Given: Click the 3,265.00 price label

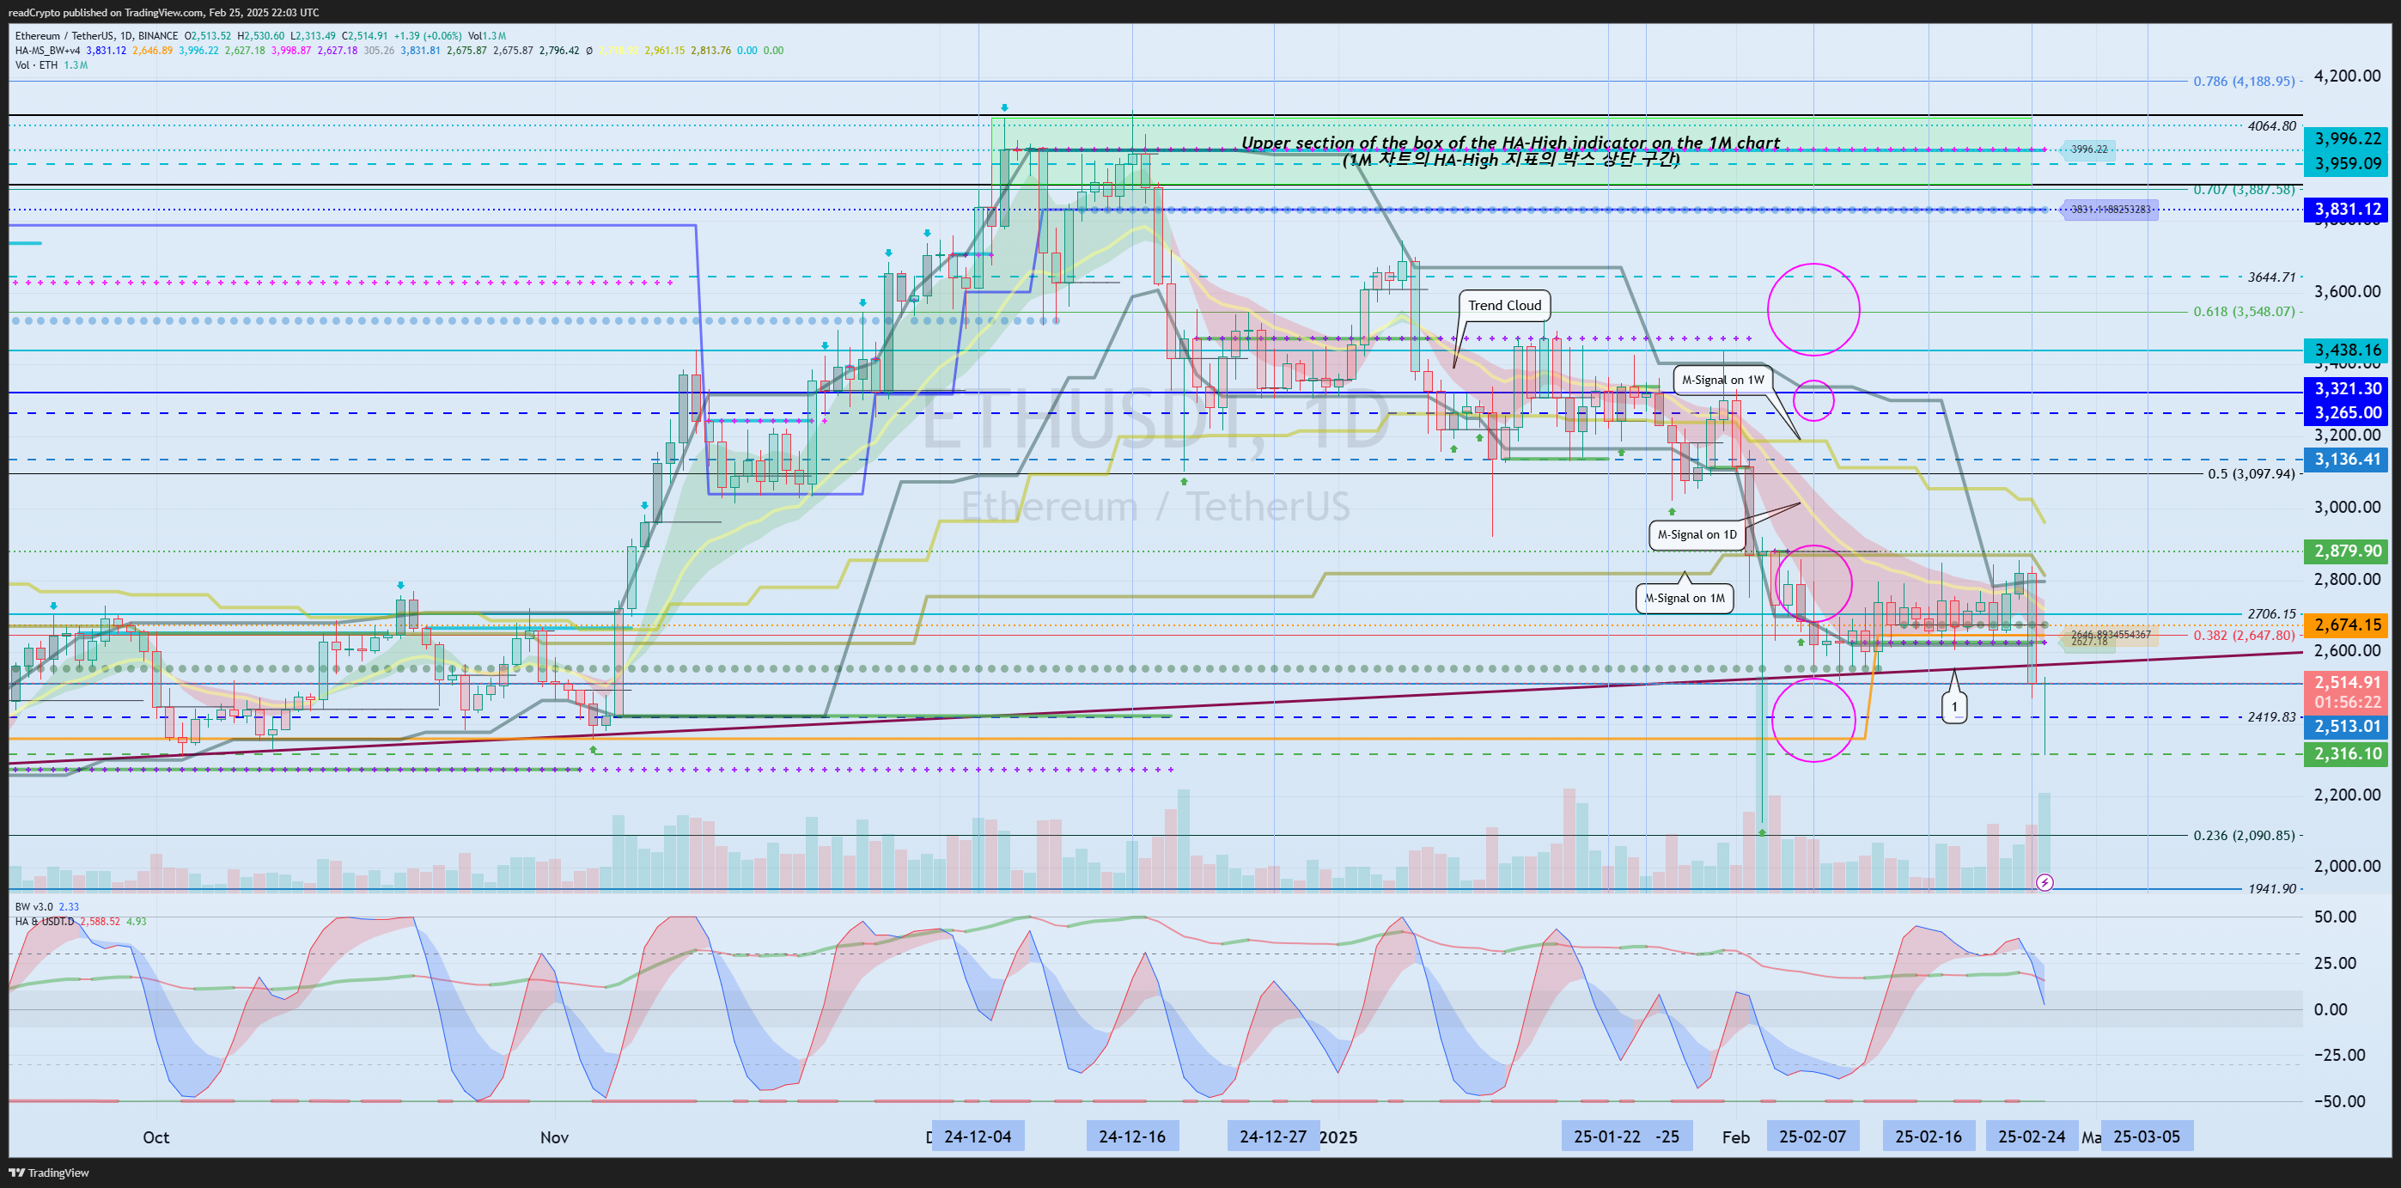Looking at the screenshot, I should point(2348,413).
